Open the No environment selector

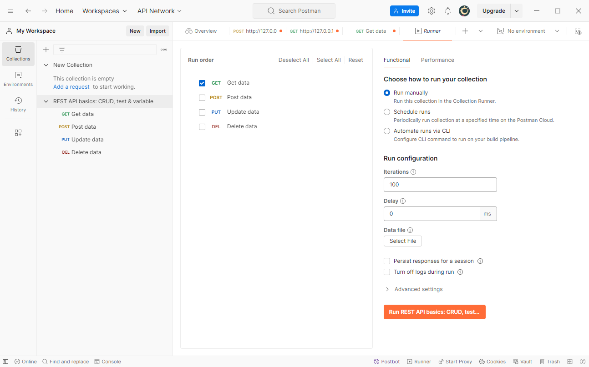pyautogui.click(x=528, y=31)
